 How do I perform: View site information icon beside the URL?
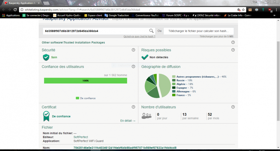pyautogui.click(x=22, y=10)
